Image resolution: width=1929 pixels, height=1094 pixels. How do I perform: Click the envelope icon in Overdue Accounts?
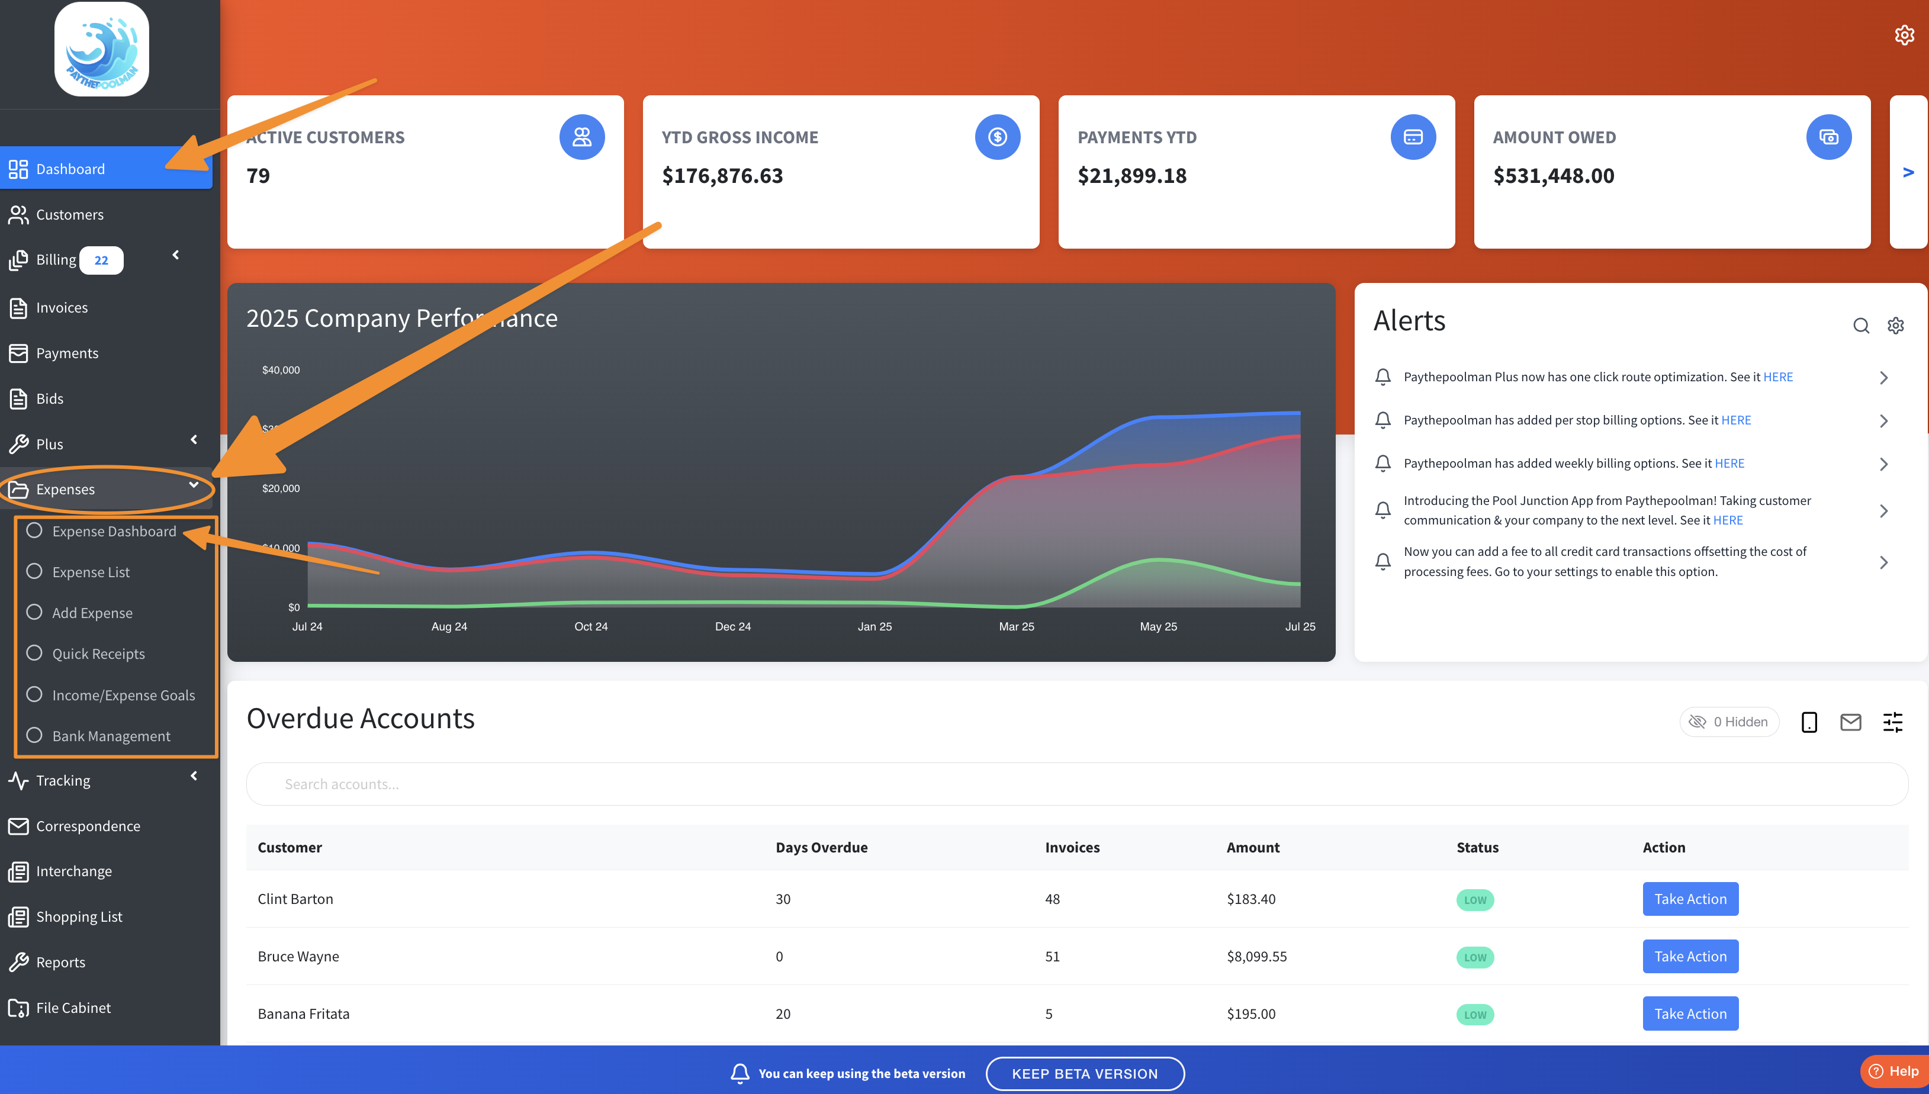coord(1850,722)
